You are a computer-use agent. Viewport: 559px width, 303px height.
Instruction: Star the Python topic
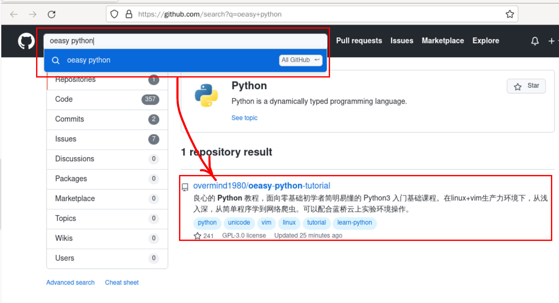(526, 86)
